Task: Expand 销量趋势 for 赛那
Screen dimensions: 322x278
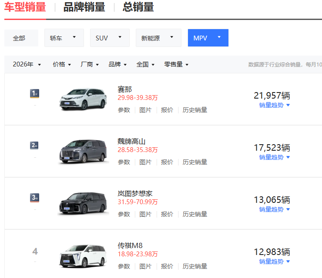Action: click(275, 105)
